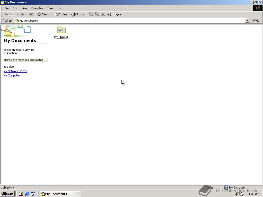Open the History pane
Screen dimensions: 263x197
coord(78,14)
